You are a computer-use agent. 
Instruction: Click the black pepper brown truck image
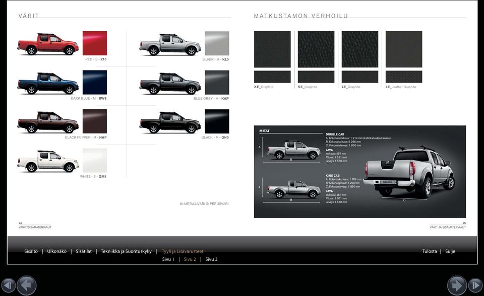(x=48, y=122)
